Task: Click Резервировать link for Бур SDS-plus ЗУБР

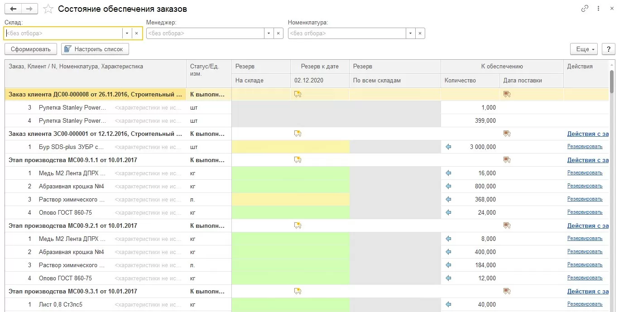Action: (x=585, y=147)
